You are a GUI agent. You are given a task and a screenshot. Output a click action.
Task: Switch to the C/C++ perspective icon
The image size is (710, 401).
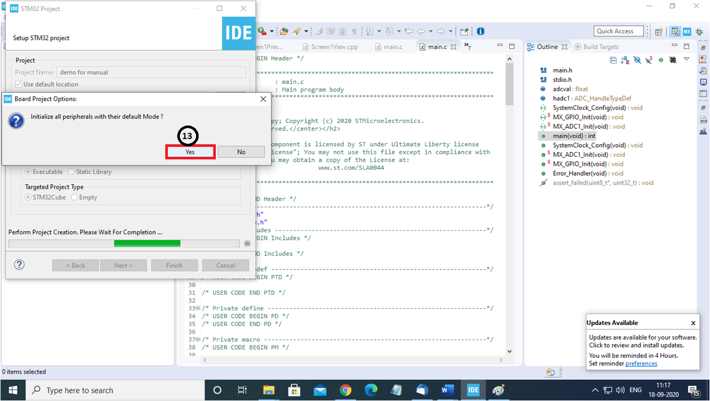pyautogui.click(x=675, y=32)
